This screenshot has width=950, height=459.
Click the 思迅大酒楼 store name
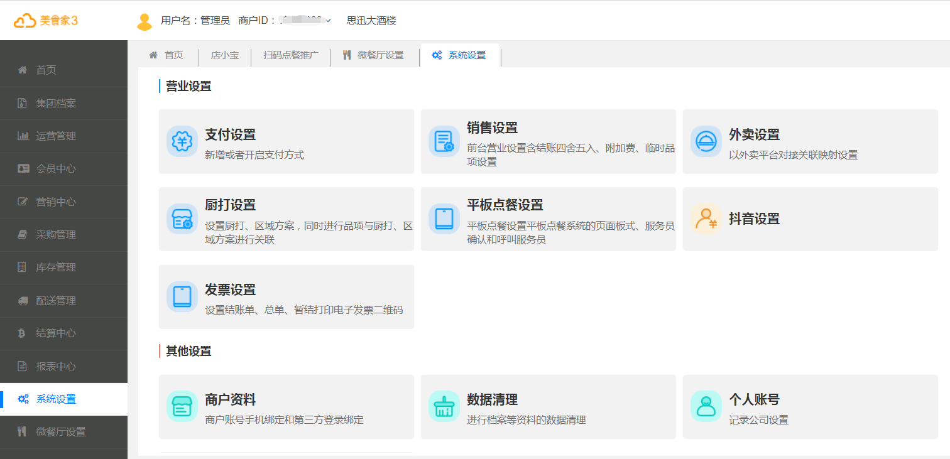[370, 20]
